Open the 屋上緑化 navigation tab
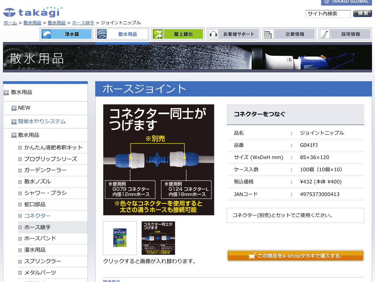The height and width of the screenshot is (282, 375). 178,34
